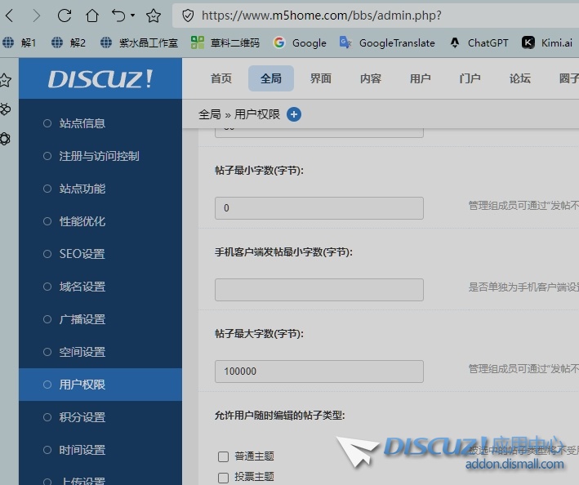The height and width of the screenshot is (485, 579).
Task: Bookmark this page with the star icon
Action: tap(154, 16)
